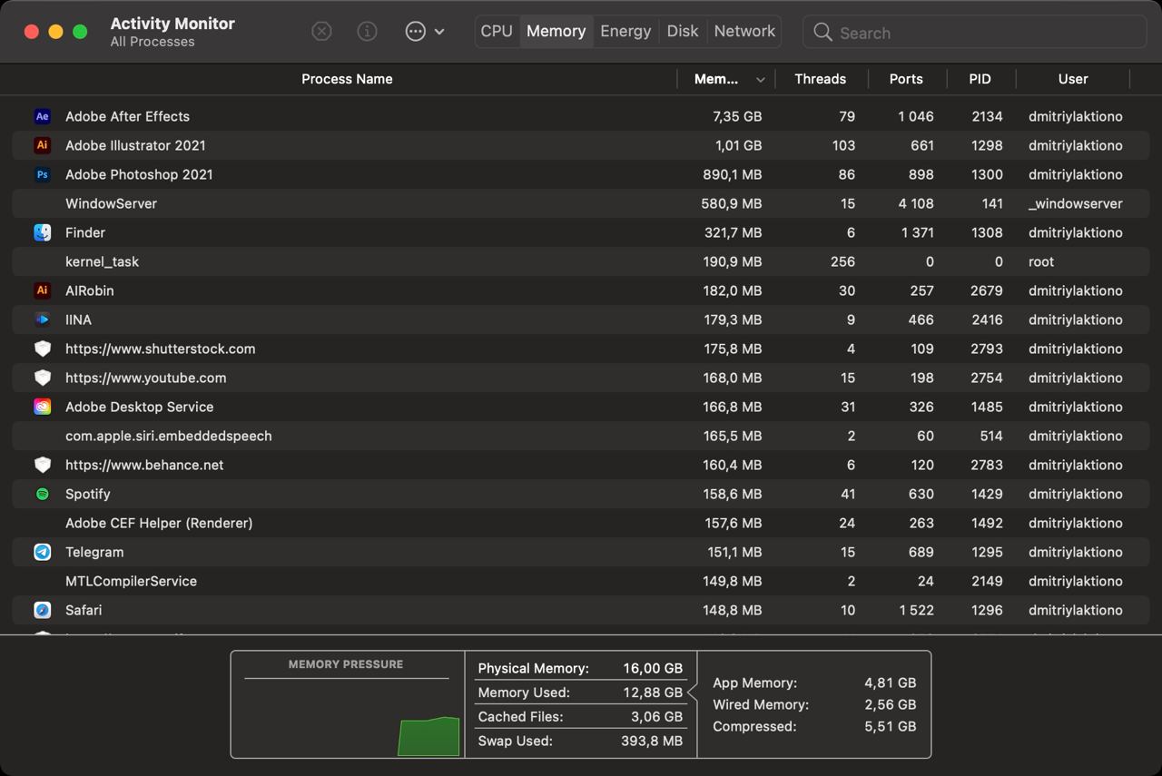This screenshot has height=776, width=1162.
Task: Click the Wired Memory 2,56 GB value
Action: (x=890, y=704)
